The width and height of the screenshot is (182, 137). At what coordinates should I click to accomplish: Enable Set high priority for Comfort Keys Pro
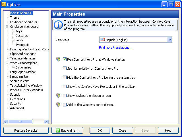(65, 68)
